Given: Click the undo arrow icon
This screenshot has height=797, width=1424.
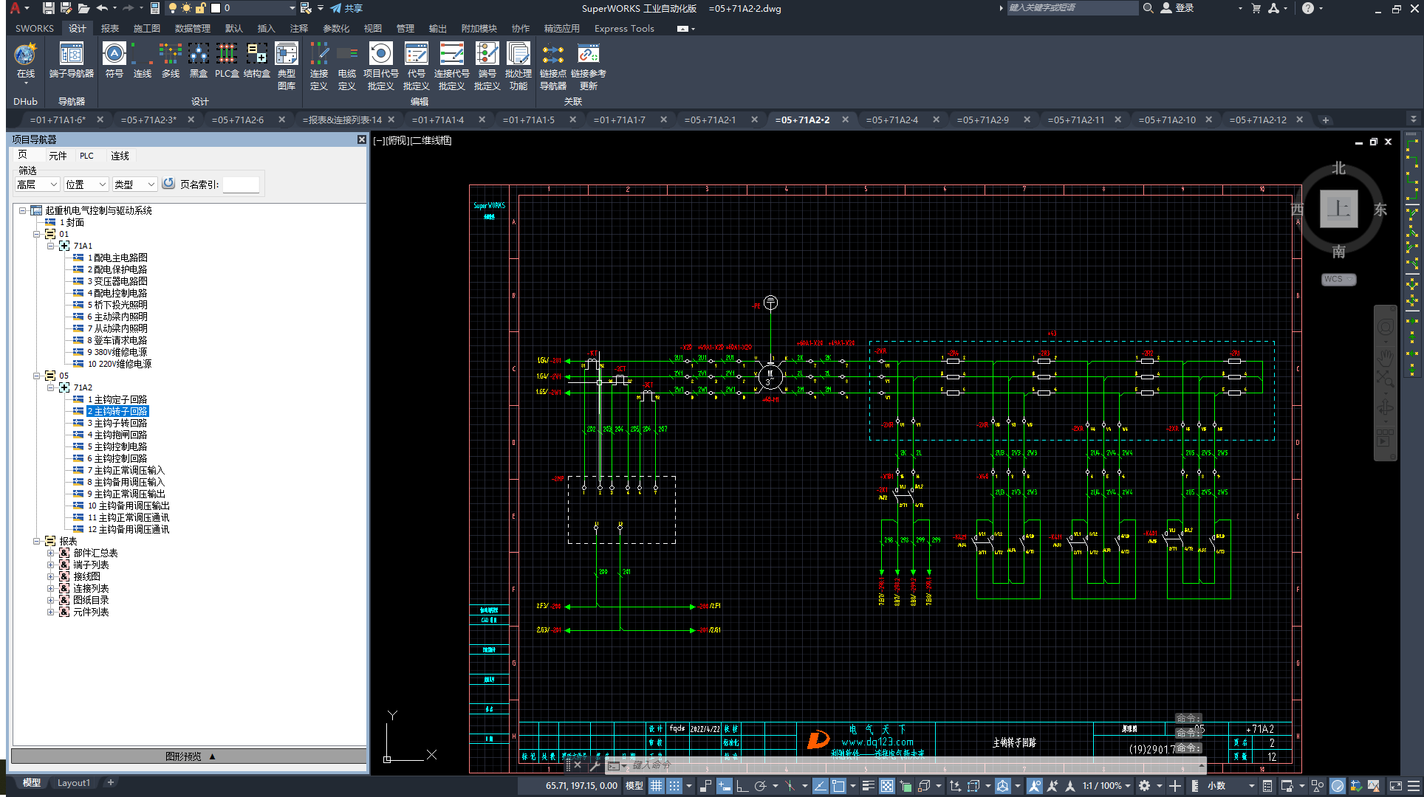Looking at the screenshot, I should click(x=102, y=8).
